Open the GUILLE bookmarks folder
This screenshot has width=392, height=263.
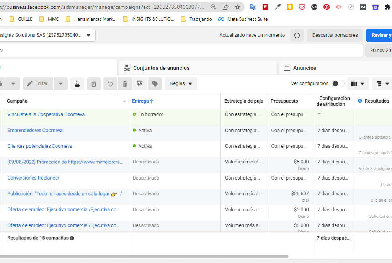pos(21,19)
